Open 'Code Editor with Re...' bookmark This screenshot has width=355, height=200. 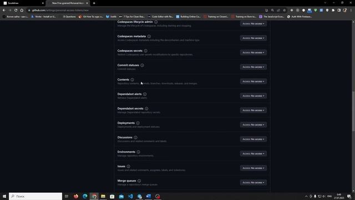[160, 17]
